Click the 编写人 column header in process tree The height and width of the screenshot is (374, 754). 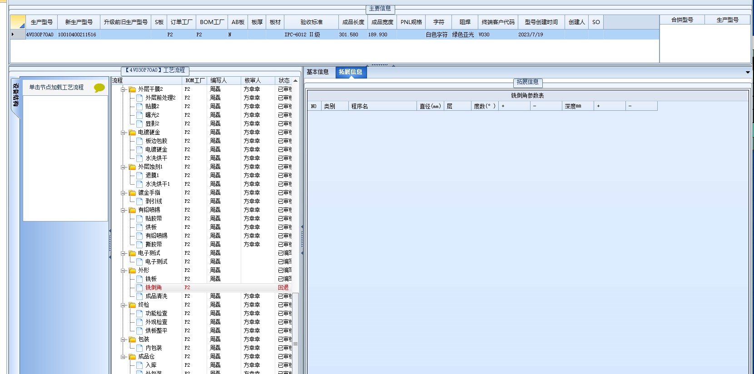224,81
